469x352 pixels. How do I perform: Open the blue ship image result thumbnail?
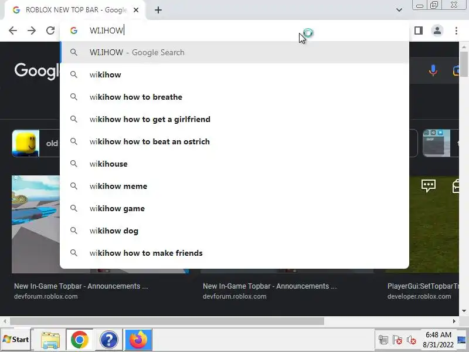click(36, 224)
